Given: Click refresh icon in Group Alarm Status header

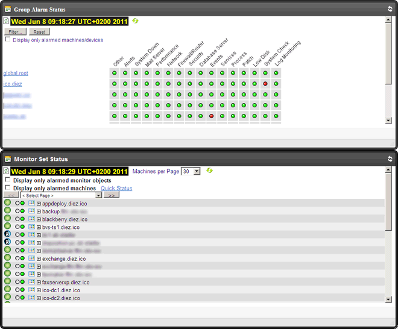Looking at the screenshot, I should (x=390, y=9).
